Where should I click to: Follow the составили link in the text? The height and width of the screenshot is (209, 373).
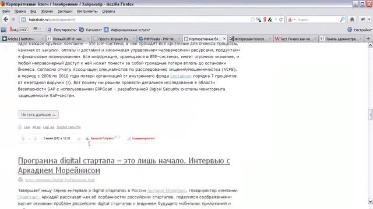click(181, 76)
